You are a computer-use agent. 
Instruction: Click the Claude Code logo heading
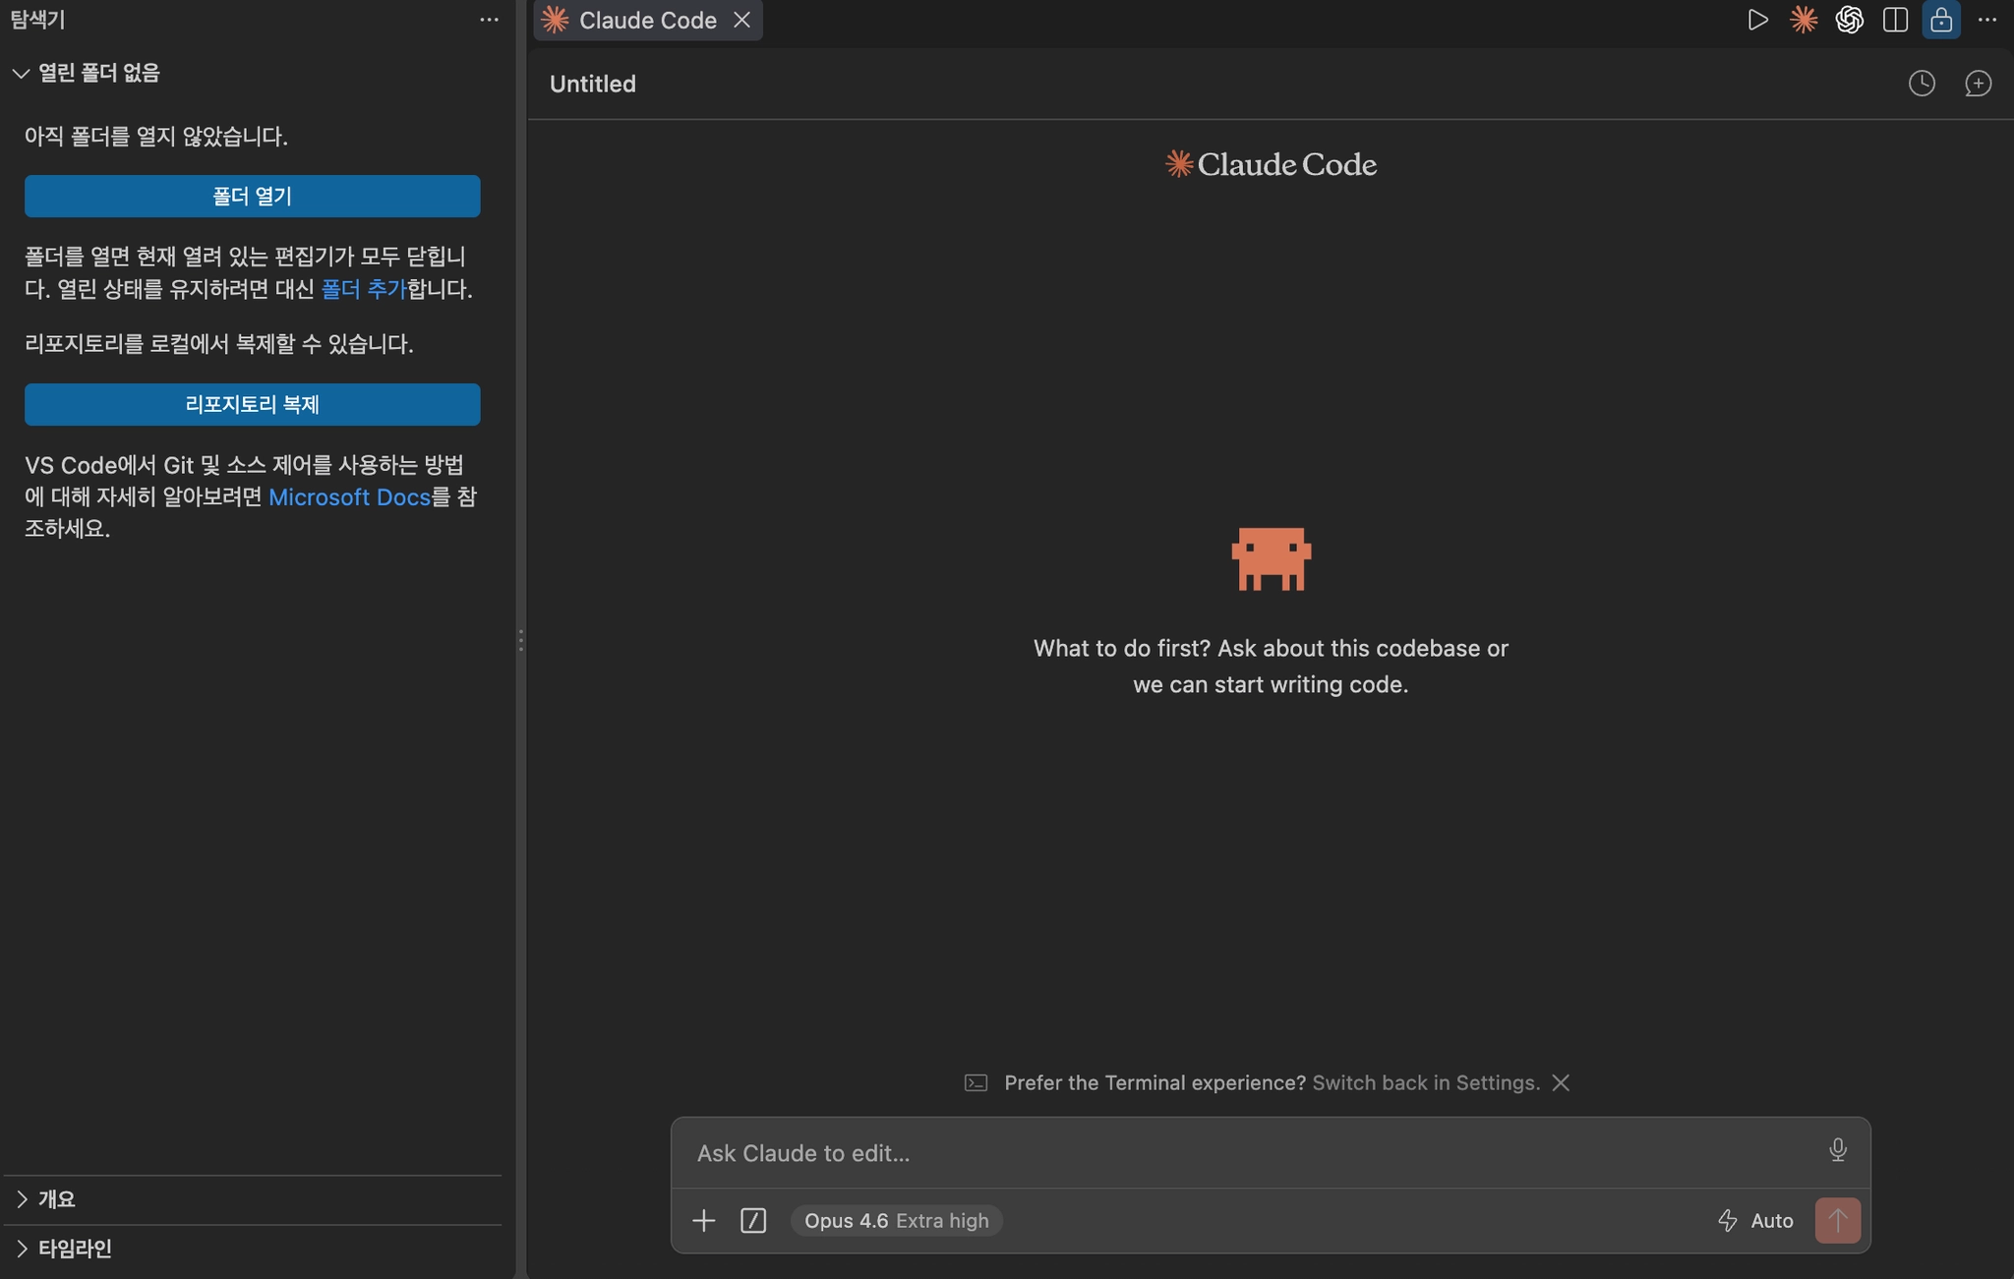1271,164
